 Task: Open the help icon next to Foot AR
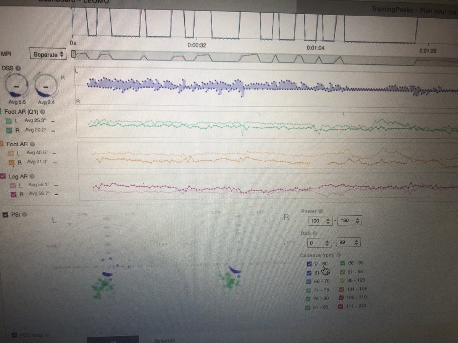[x=32, y=144]
